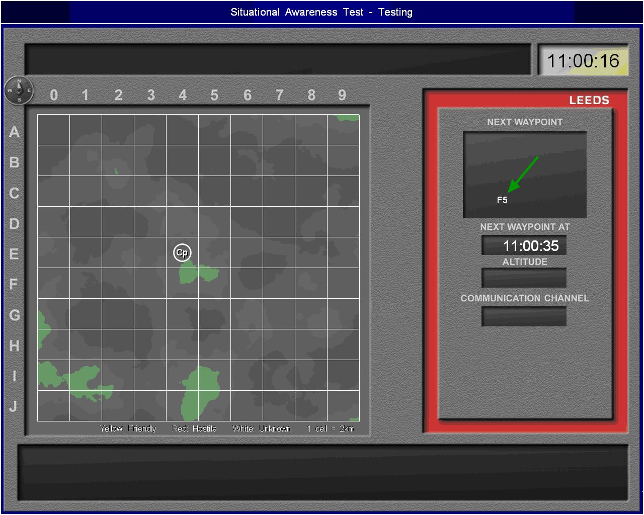Click column header 5 above the map
Viewport: 644px width, 515px height.
[x=214, y=95]
